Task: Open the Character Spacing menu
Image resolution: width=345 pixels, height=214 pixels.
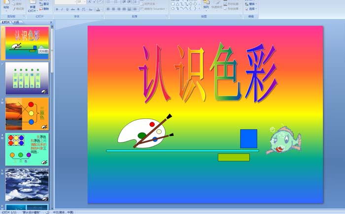Action: (x=84, y=9)
